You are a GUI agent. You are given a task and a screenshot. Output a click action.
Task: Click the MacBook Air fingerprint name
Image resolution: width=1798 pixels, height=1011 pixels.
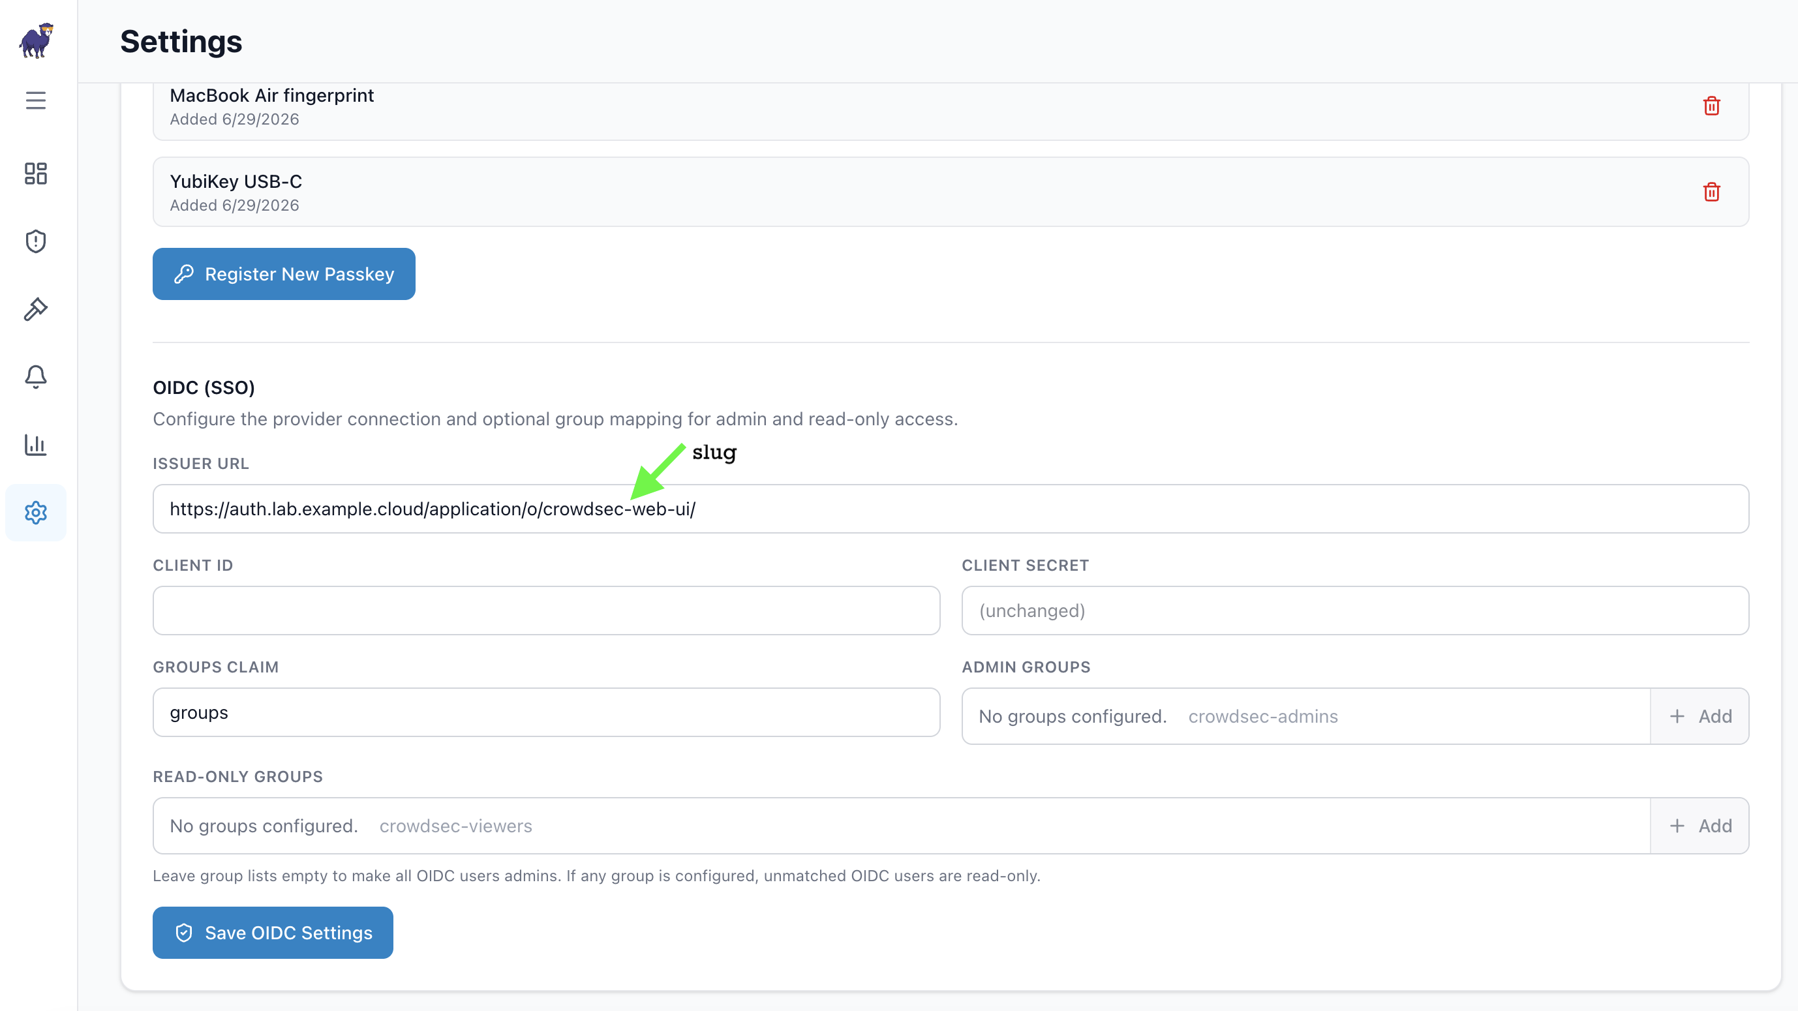pyautogui.click(x=271, y=96)
